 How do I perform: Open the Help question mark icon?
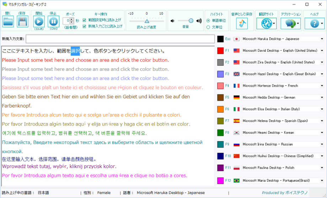tap(315, 23)
